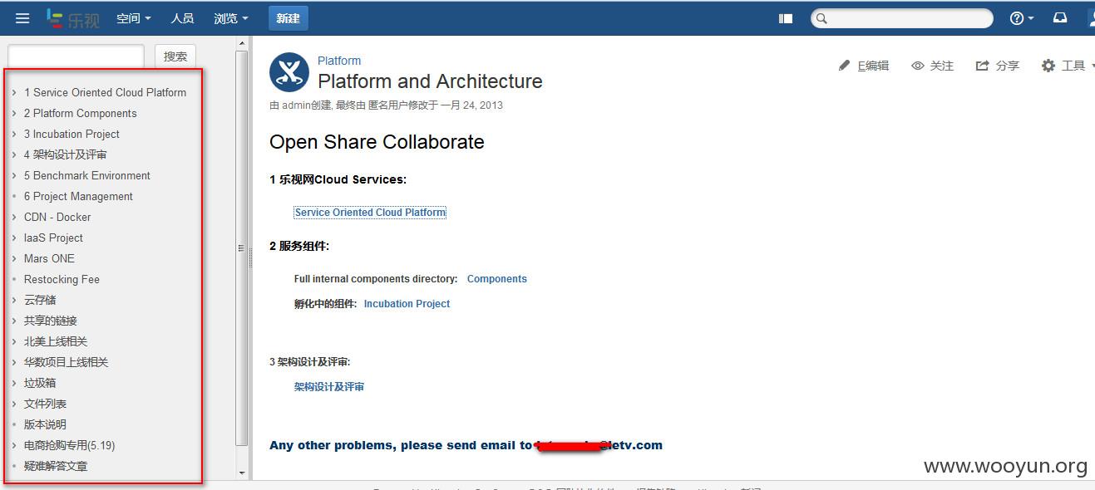Open the Incubation Project content link
Image resolution: width=1095 pixels, height=490 pixels.
[407, 304]
